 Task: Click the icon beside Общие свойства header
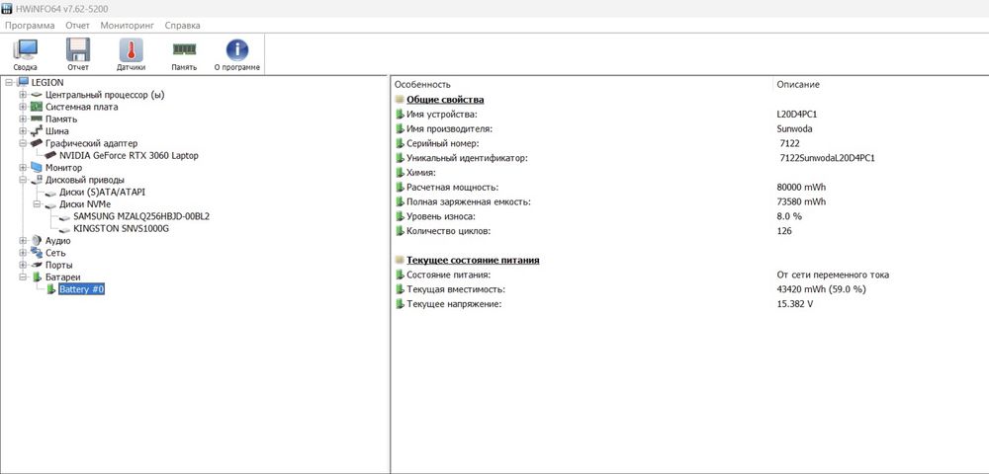pos(400,100)
